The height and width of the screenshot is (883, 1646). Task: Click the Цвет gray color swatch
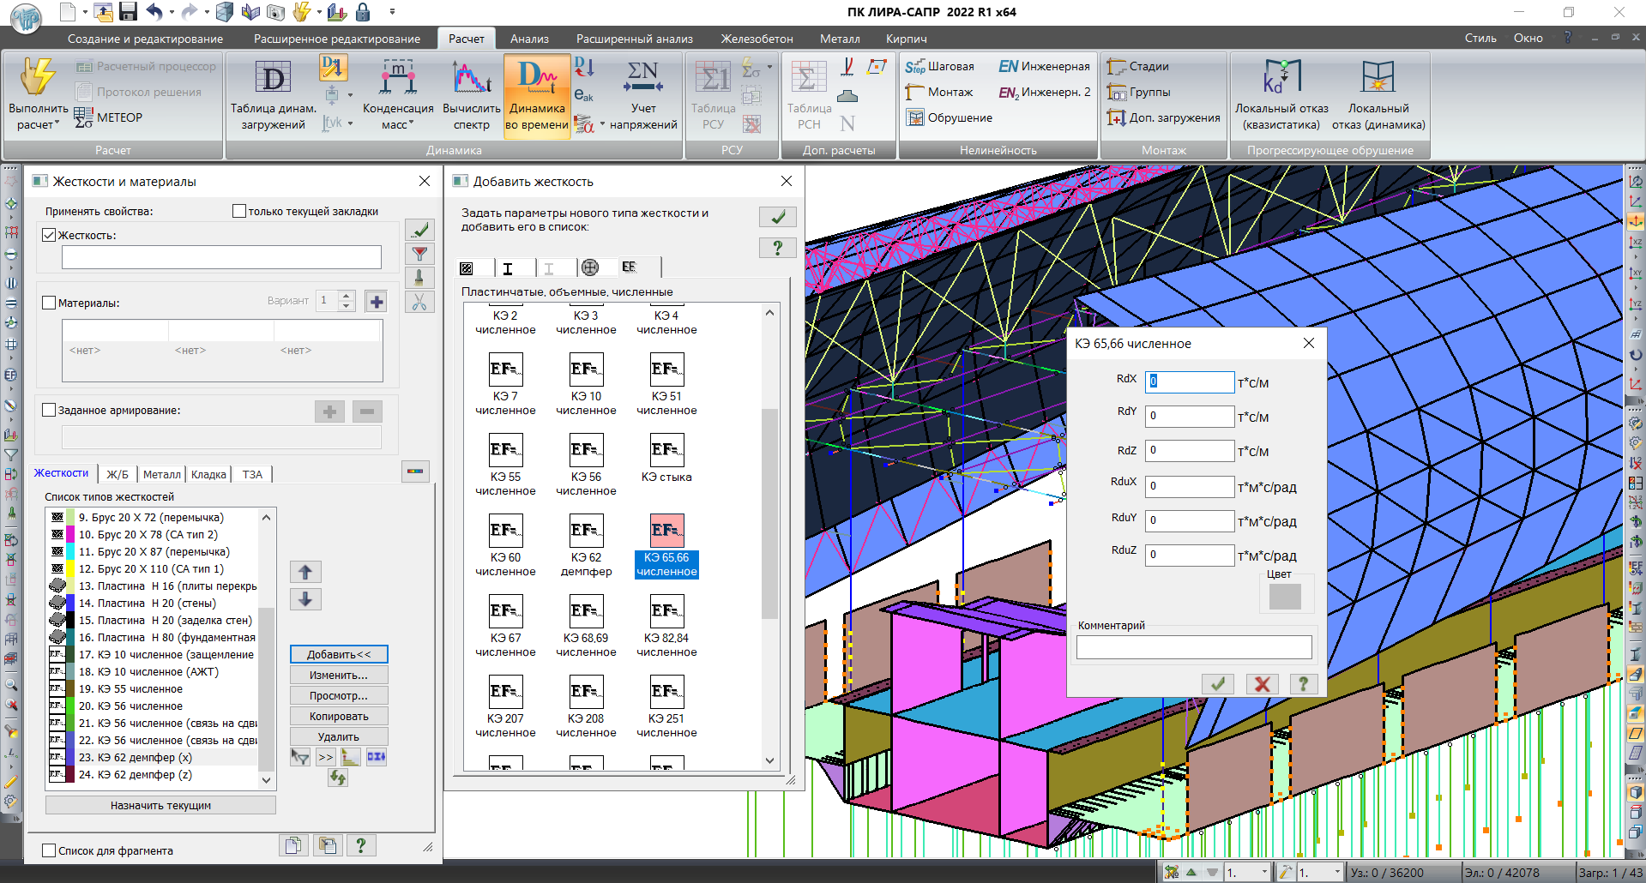1284,596
